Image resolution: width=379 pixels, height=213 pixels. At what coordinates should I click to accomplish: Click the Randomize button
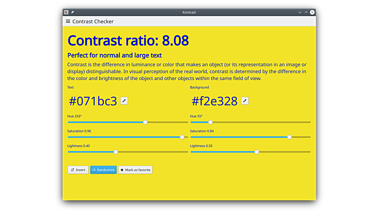103,170
